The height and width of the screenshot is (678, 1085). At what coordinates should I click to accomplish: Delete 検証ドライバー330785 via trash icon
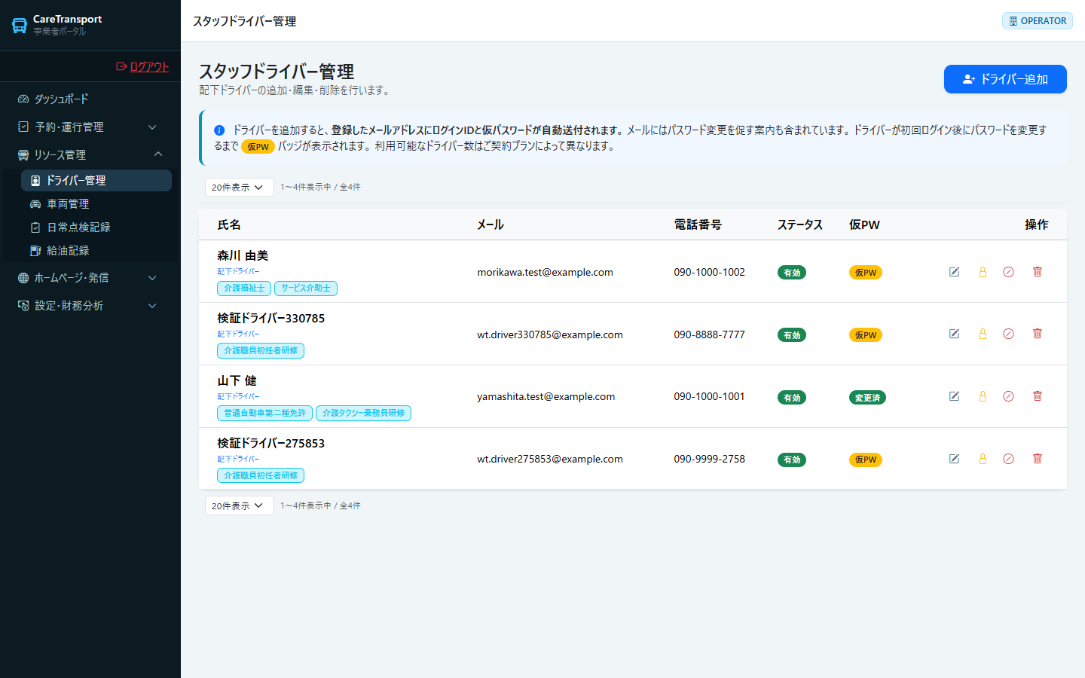1037,334
